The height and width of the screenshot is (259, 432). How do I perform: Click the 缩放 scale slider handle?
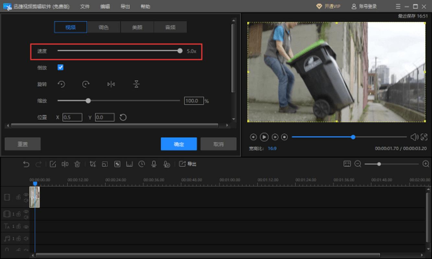(x=88, y=101)
